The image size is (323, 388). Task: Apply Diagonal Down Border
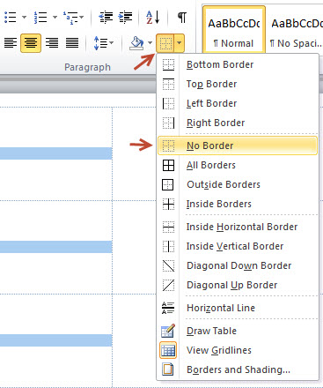[238, 265]
